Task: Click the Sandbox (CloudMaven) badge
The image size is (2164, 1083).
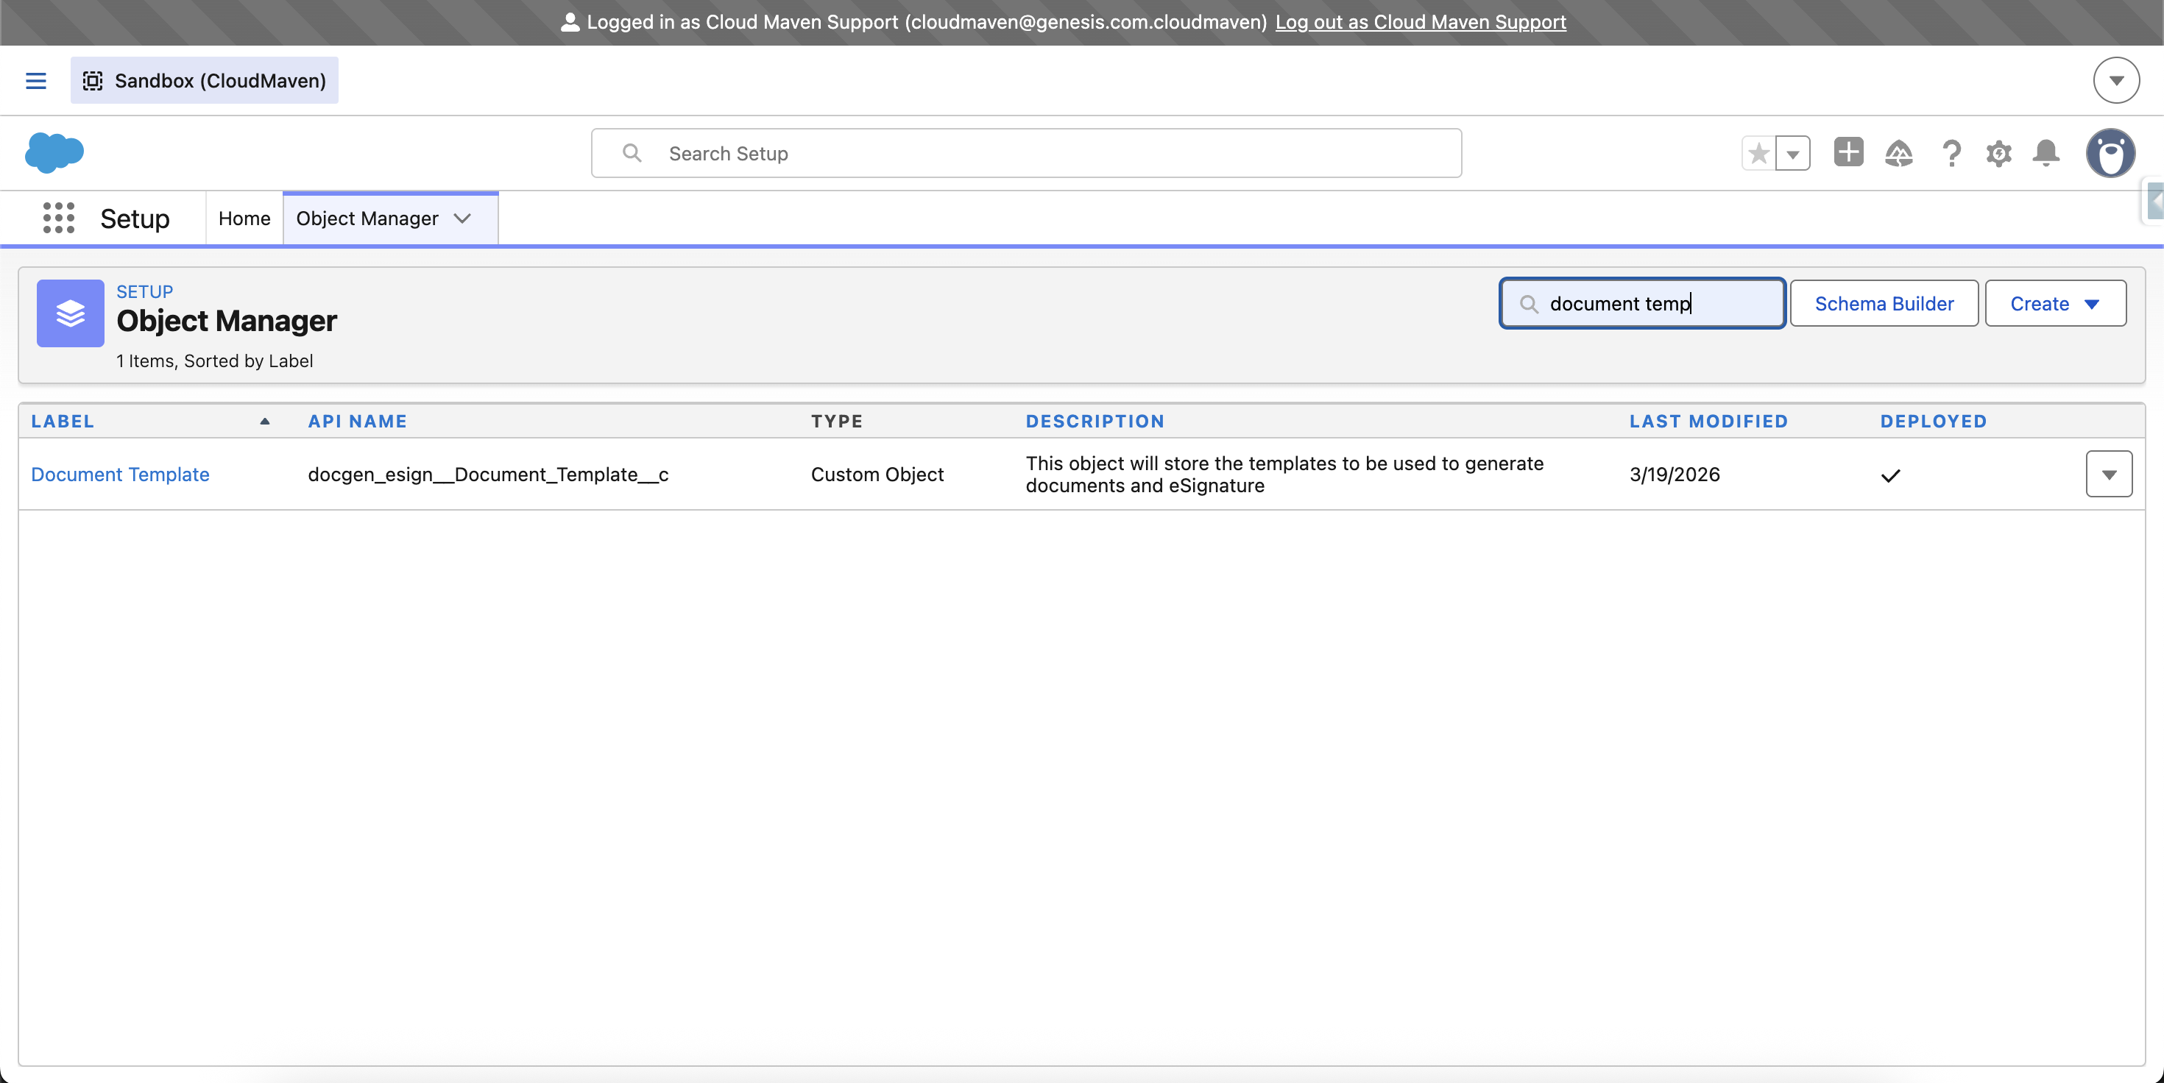Action: click(x=204, y=81)
